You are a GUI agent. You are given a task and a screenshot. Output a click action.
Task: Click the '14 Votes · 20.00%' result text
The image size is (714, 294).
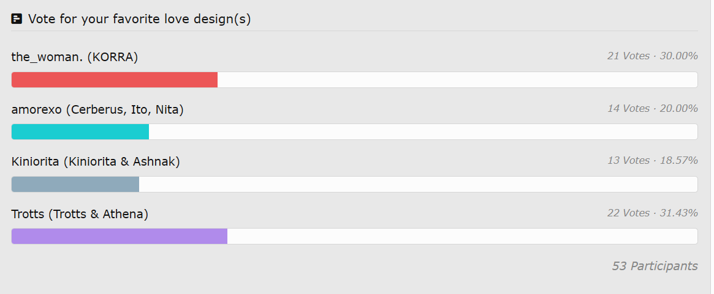point(652,109)
